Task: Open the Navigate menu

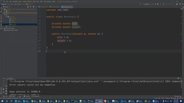Action: (15, 1)
